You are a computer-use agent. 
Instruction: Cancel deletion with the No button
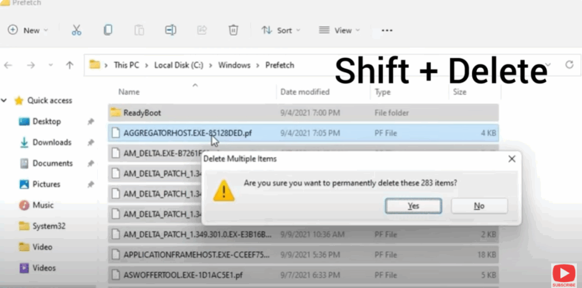coord(479,206)
